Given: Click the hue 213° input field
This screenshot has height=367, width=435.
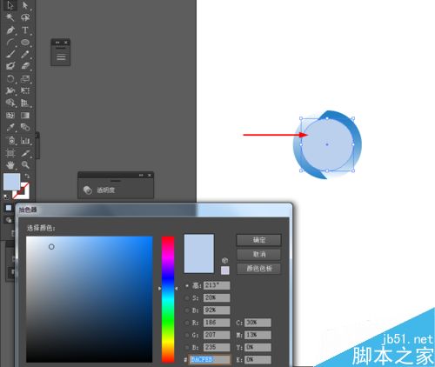Looking at the screenshot, I should point(217,285).
